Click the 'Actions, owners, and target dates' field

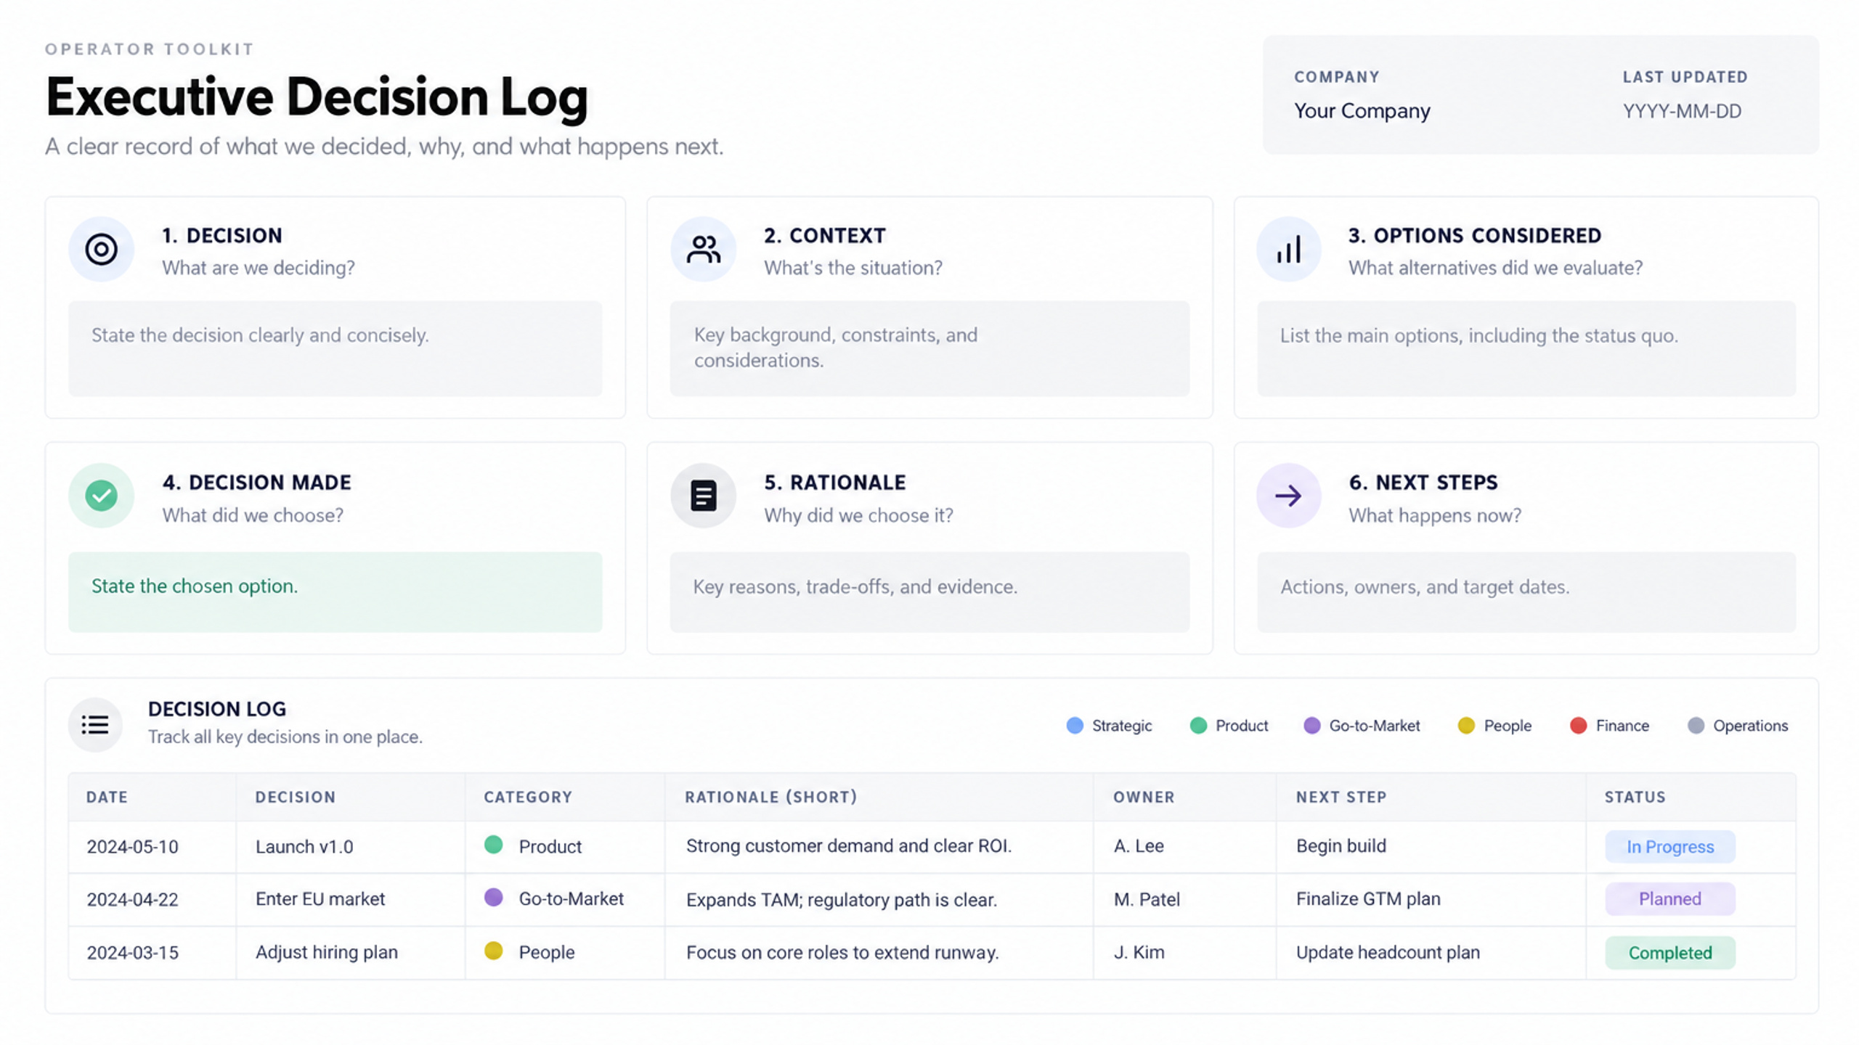click(1526, 592)
